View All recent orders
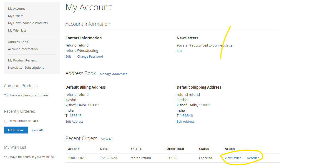 pos(107,139)
